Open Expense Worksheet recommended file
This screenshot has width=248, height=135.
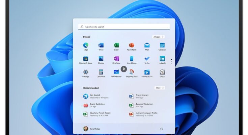click(141, 105)
